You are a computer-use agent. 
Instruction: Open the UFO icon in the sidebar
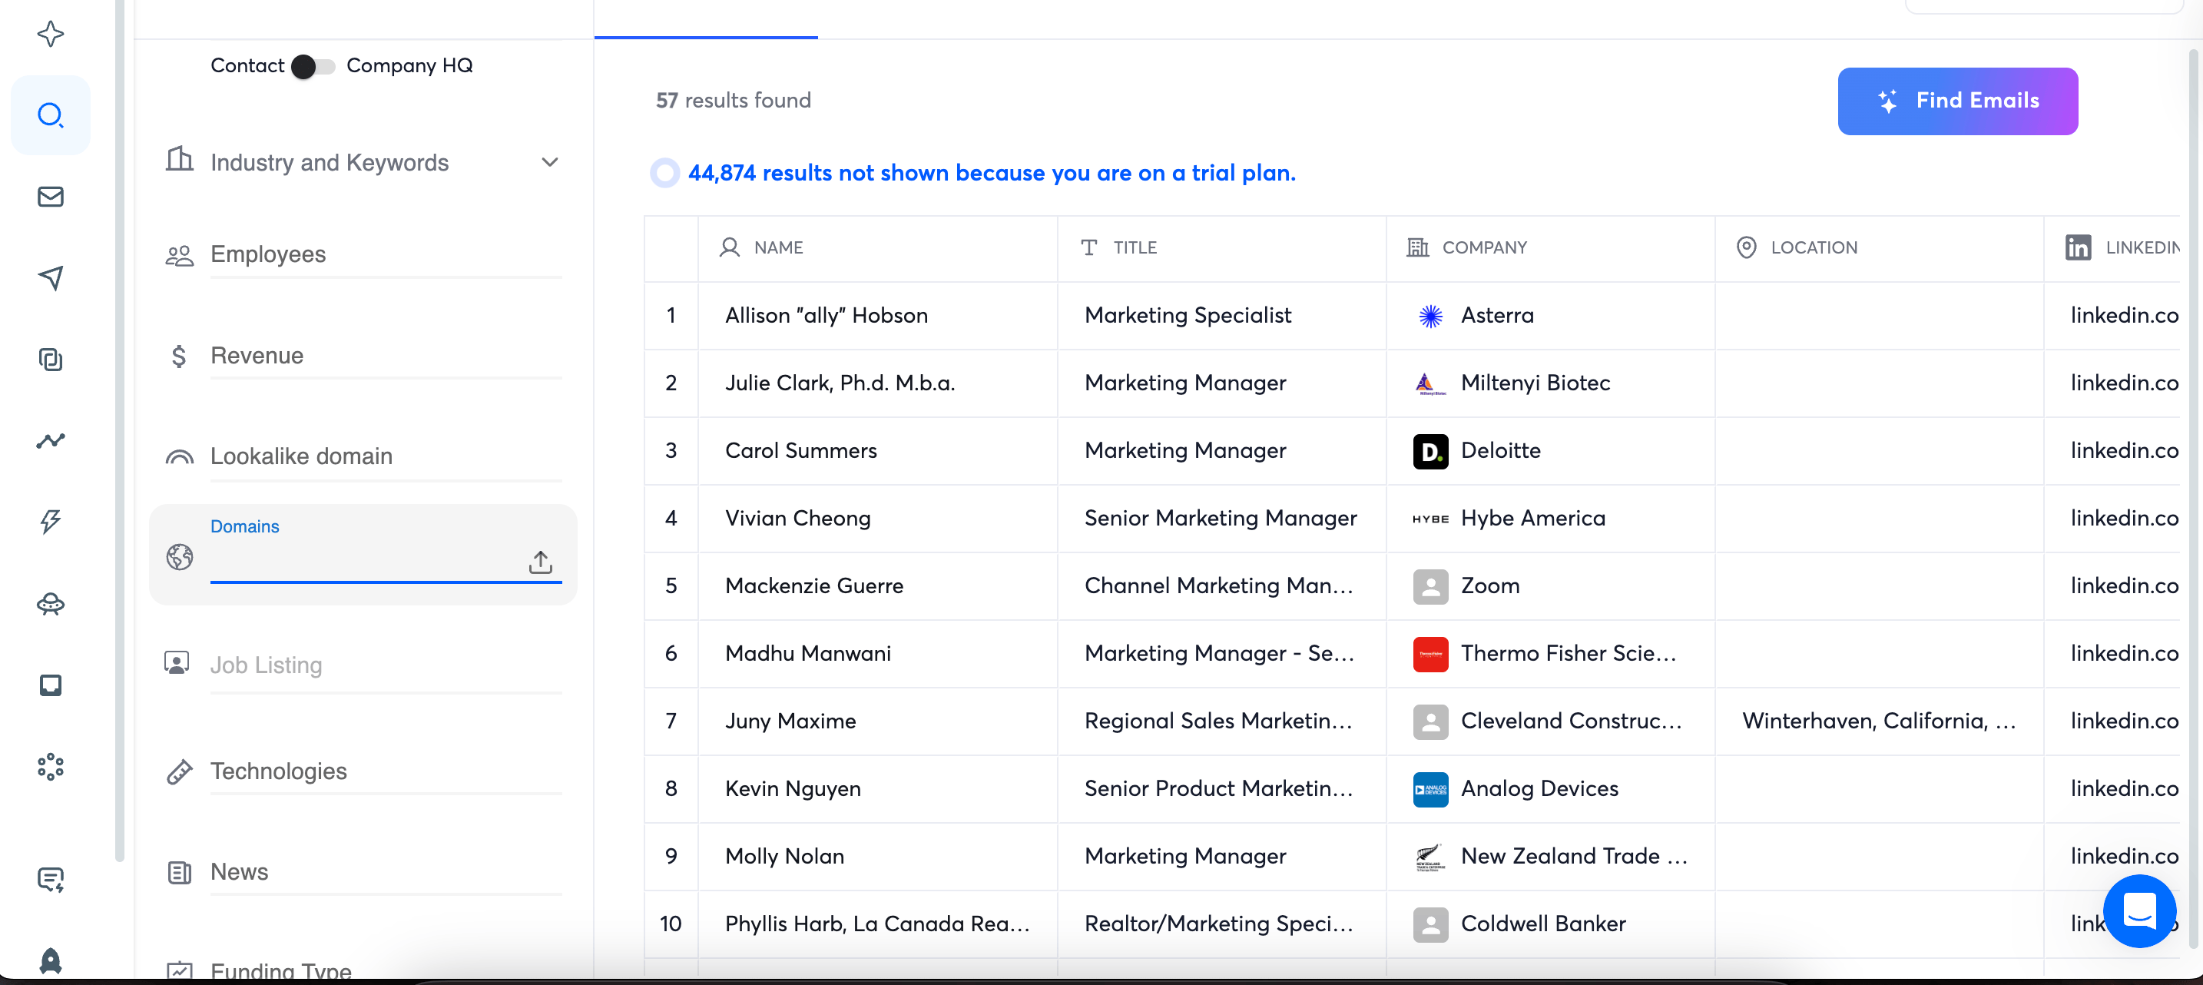[x=51, y=603]
